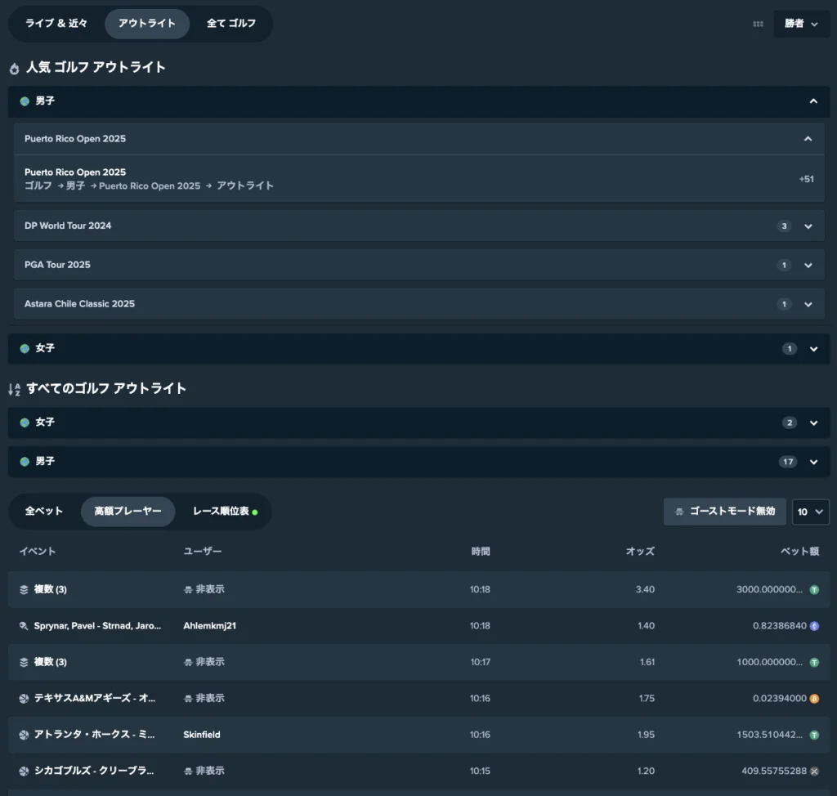Collapse the Puerto Rico Open 2025 section
837x796 pixels.
tap(808, 139)
